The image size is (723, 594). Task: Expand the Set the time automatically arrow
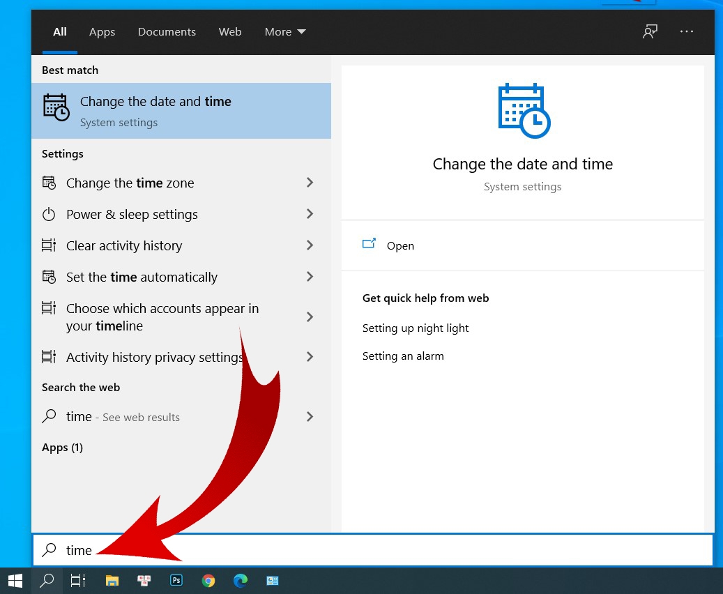pyautogui.click(x=310, y=277)
